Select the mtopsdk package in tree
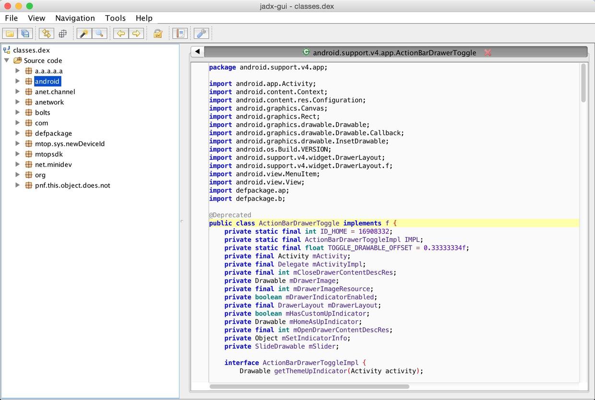The image size is (595, 400). click(48, 154)
